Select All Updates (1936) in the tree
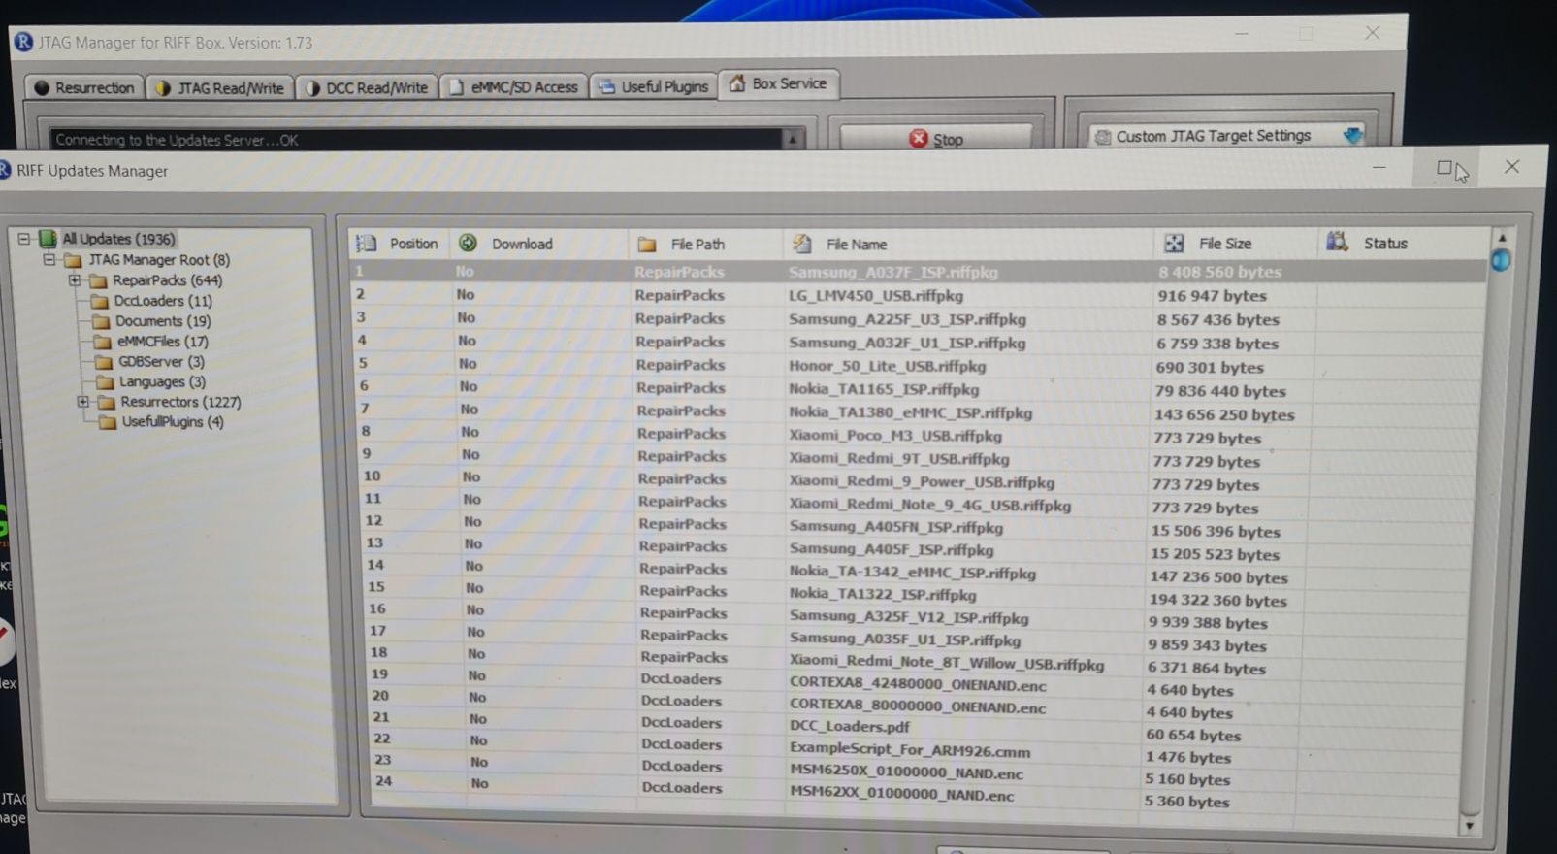Screen dimensions: 1557x854 point(118,239)
